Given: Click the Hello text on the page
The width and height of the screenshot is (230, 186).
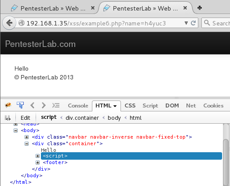Looking at the screenshot, I should [22, 68].
